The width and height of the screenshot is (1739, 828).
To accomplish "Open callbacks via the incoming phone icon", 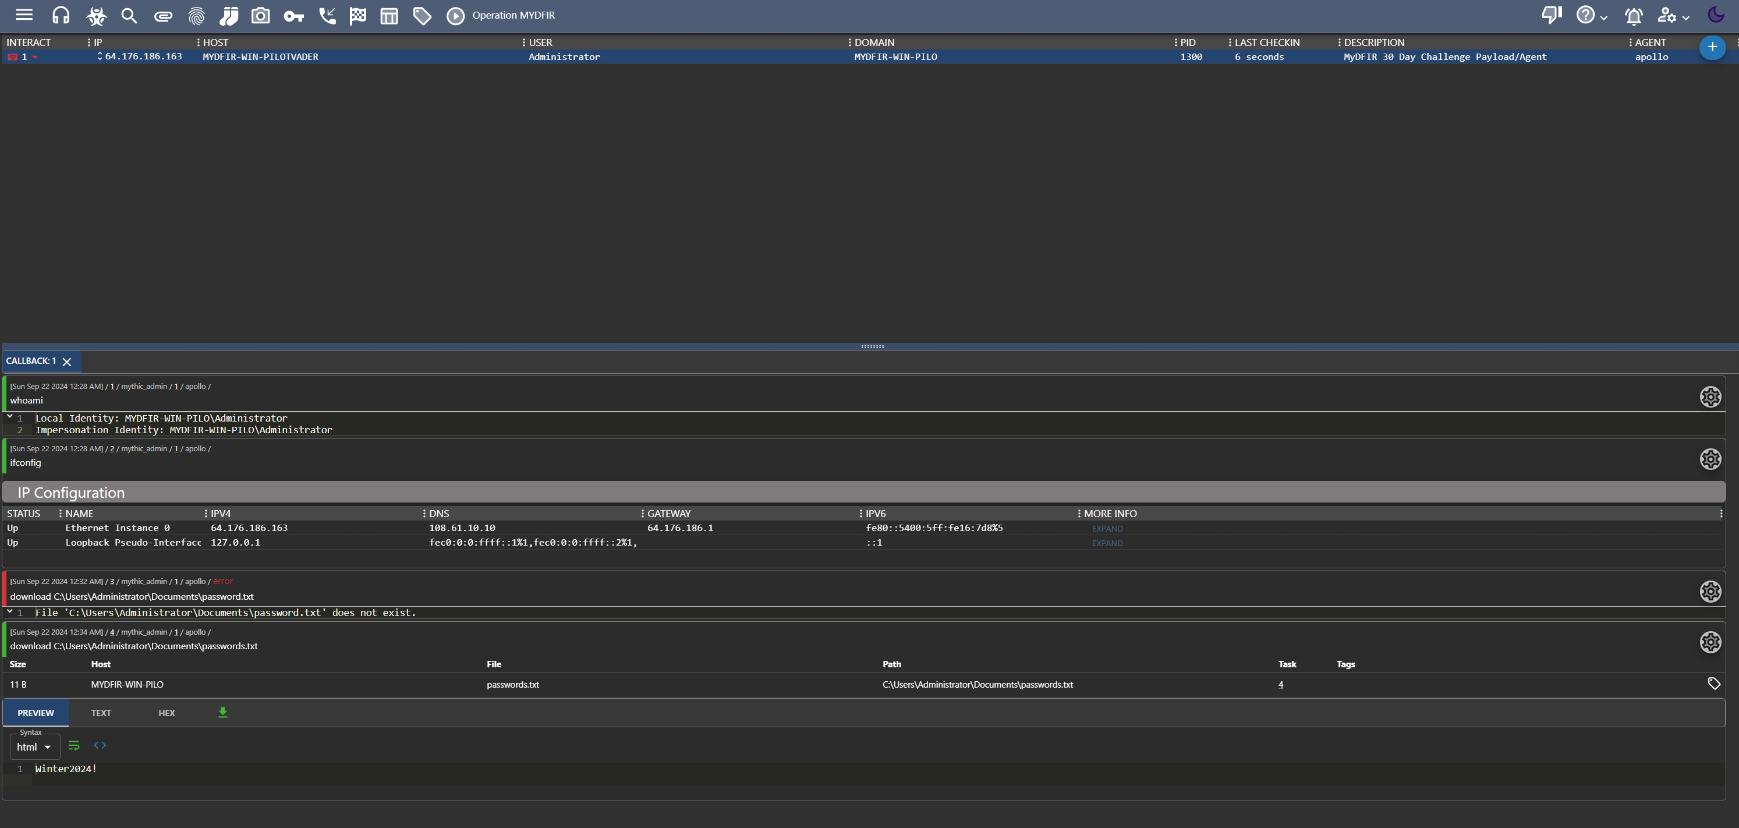I will point(328,15).
